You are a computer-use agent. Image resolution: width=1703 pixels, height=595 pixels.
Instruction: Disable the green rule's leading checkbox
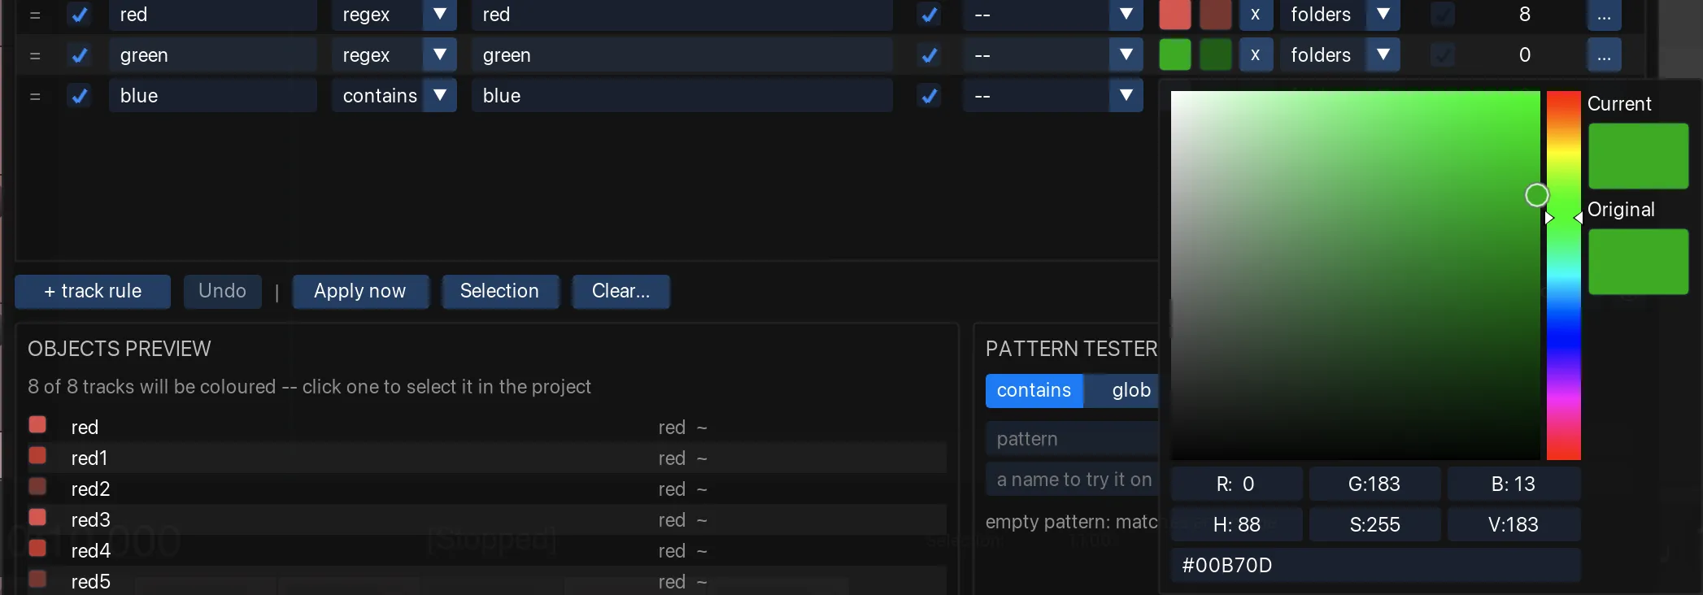pyautogui.click(x=79, y=55)
